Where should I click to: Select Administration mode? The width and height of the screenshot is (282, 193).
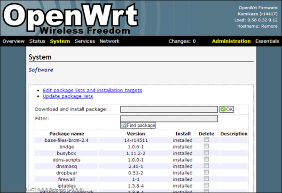tap(231, 41)
